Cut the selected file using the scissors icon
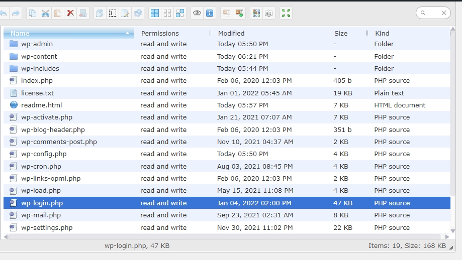This screenshot has height=260, width=462. click(x=45, y=13)
